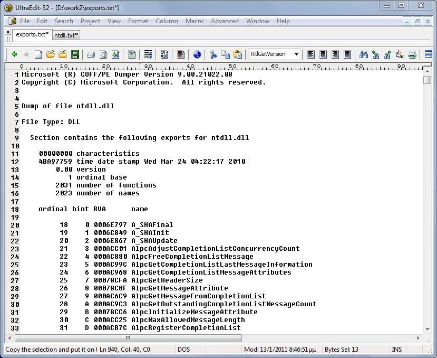Click the blue window split icon
This screenshot has height=358, width=437.
[x=429, y=54]
